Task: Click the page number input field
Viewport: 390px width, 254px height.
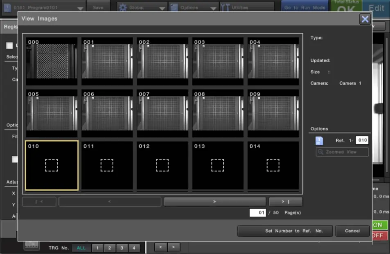Action: pyautogui.click(x=257, y=213)
